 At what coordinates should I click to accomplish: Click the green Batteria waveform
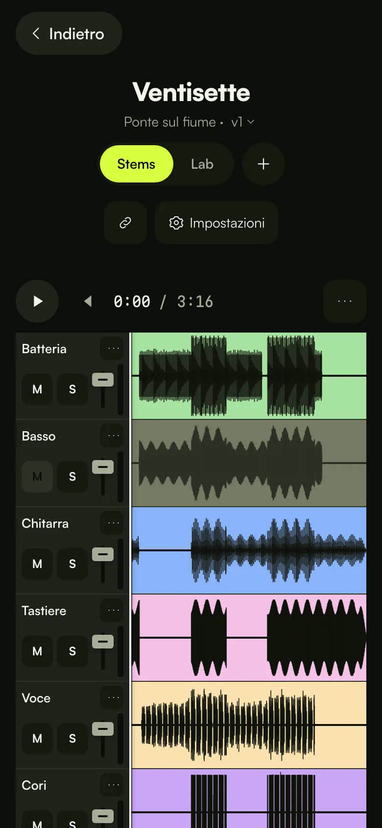pos(249,376)
